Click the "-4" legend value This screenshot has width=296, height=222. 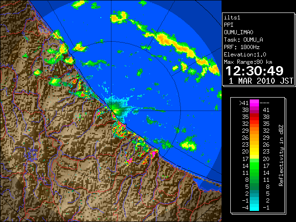click(245, 208)
